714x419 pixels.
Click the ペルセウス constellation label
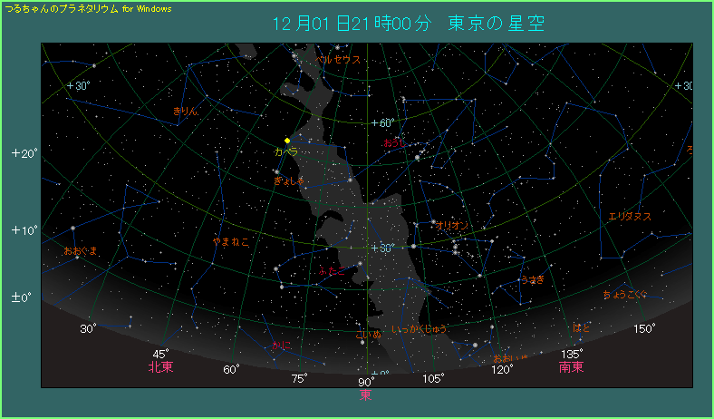[x=338, y=60]
